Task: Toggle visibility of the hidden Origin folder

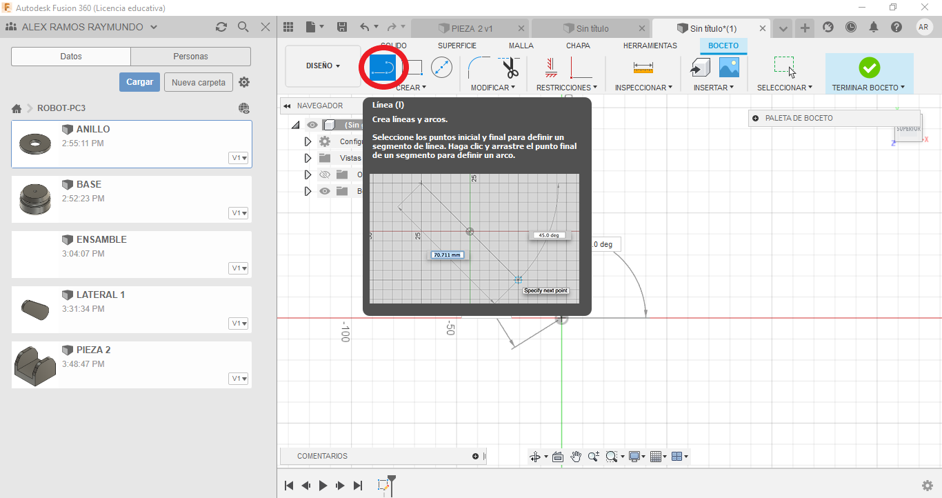Action: pyautogui.click(x=325, y=175)
